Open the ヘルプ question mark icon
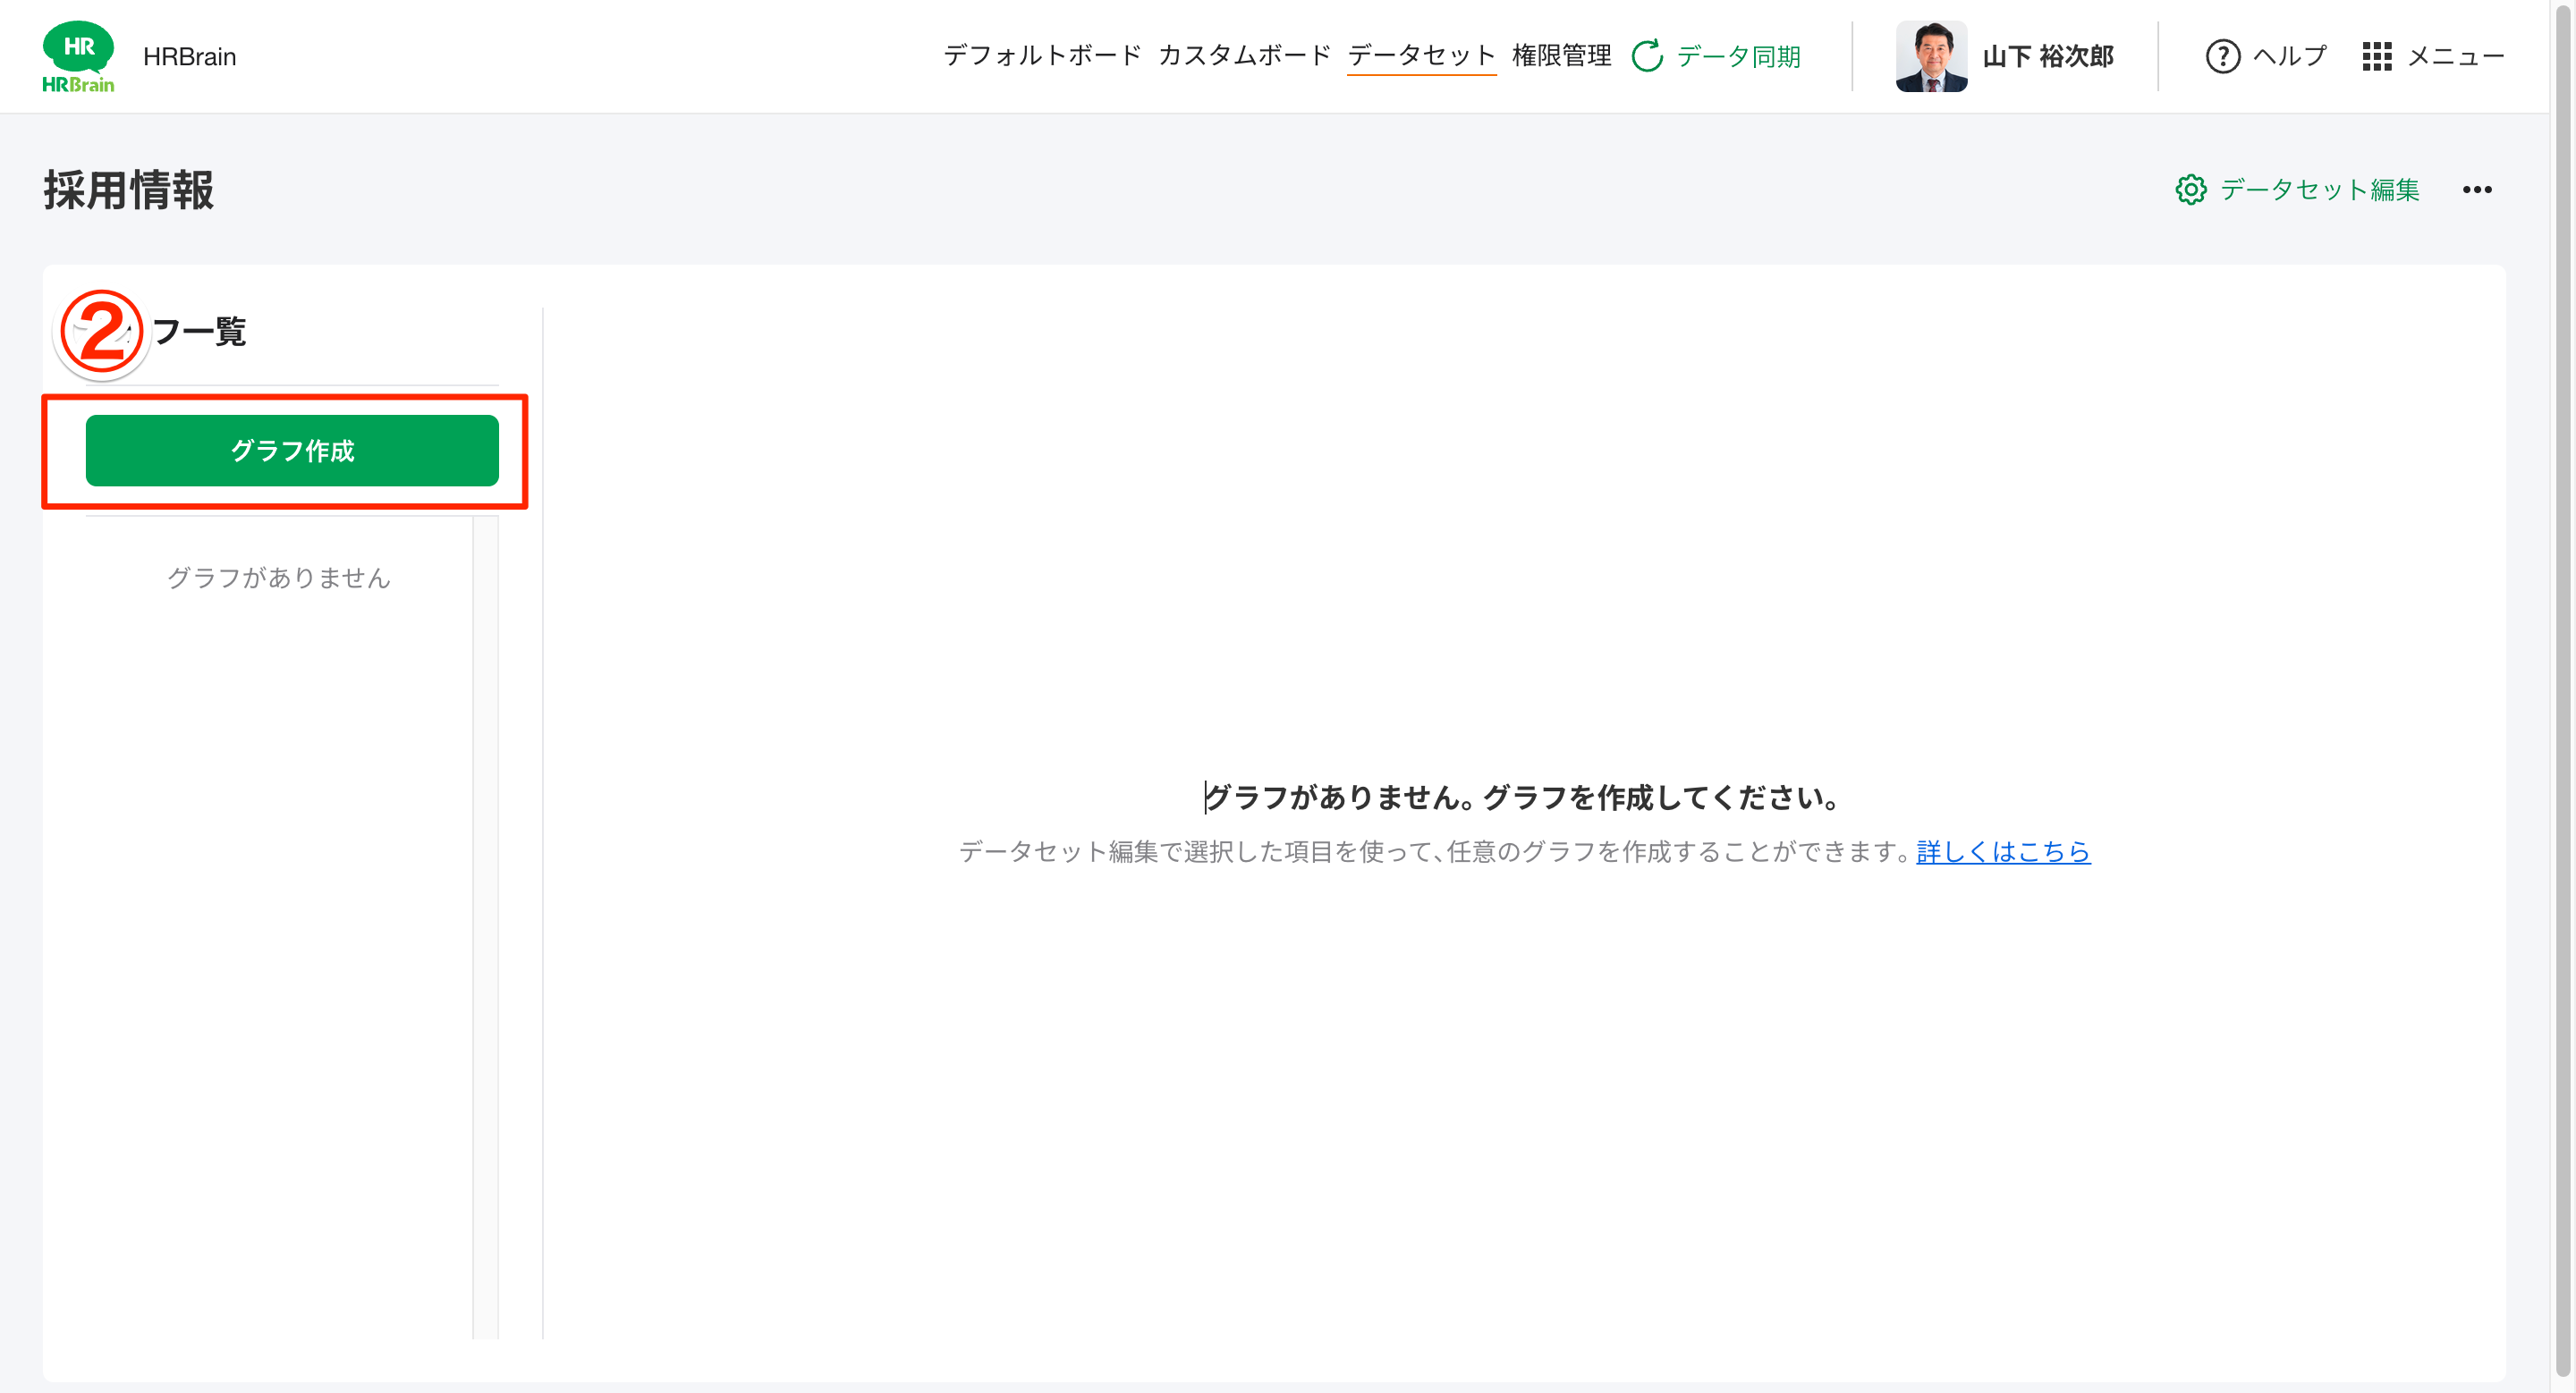 tap(2222, 57)
